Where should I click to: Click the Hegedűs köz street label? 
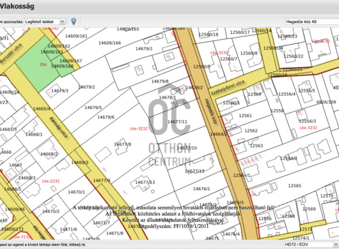(210, 111)
